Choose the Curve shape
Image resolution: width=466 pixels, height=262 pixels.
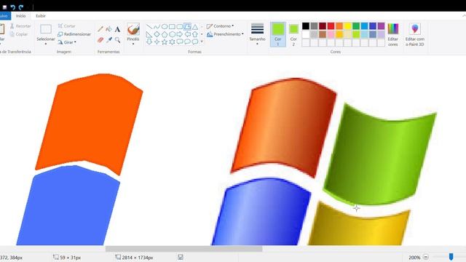(157, 27)
